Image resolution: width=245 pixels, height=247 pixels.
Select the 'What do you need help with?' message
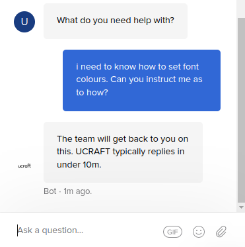116,21
